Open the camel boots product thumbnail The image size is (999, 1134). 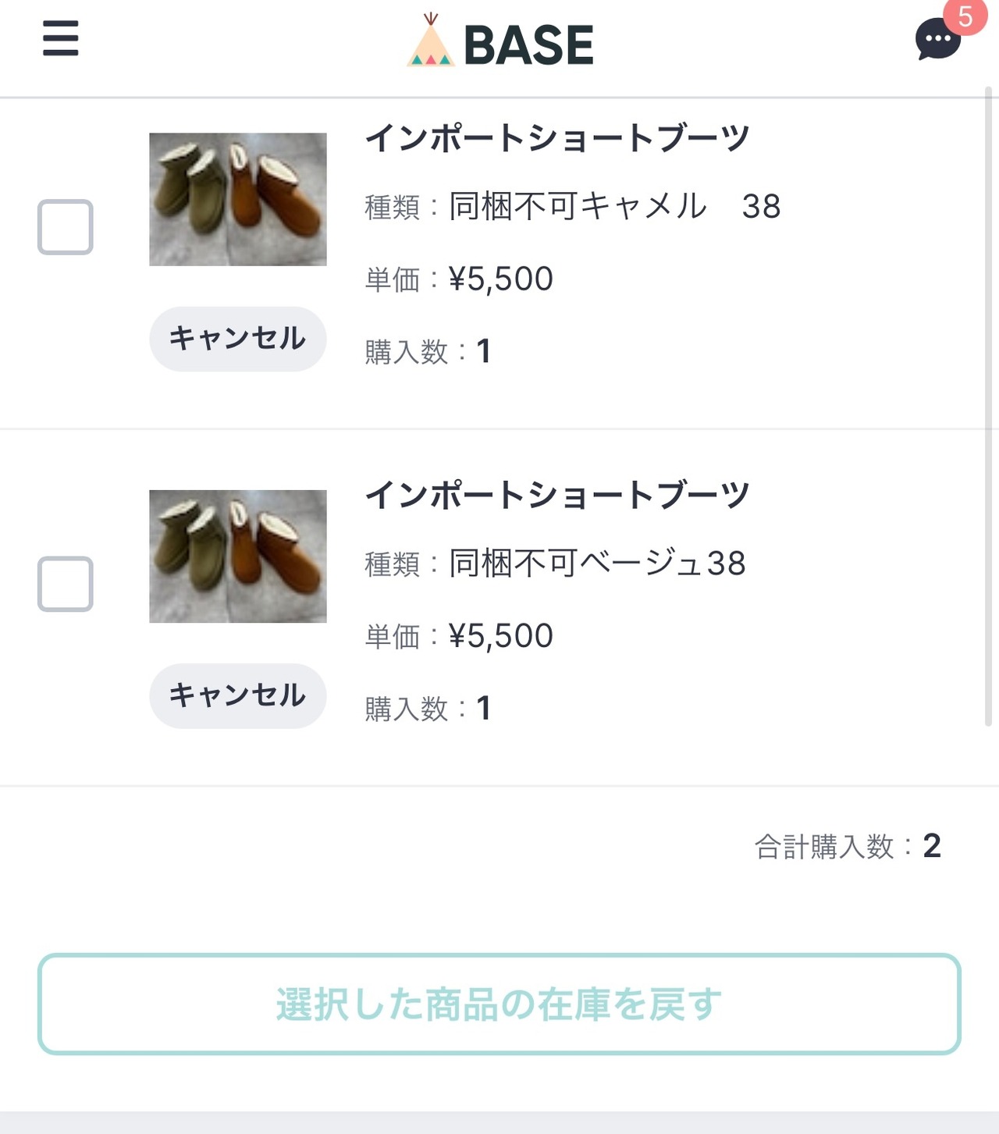coord(238,199)
